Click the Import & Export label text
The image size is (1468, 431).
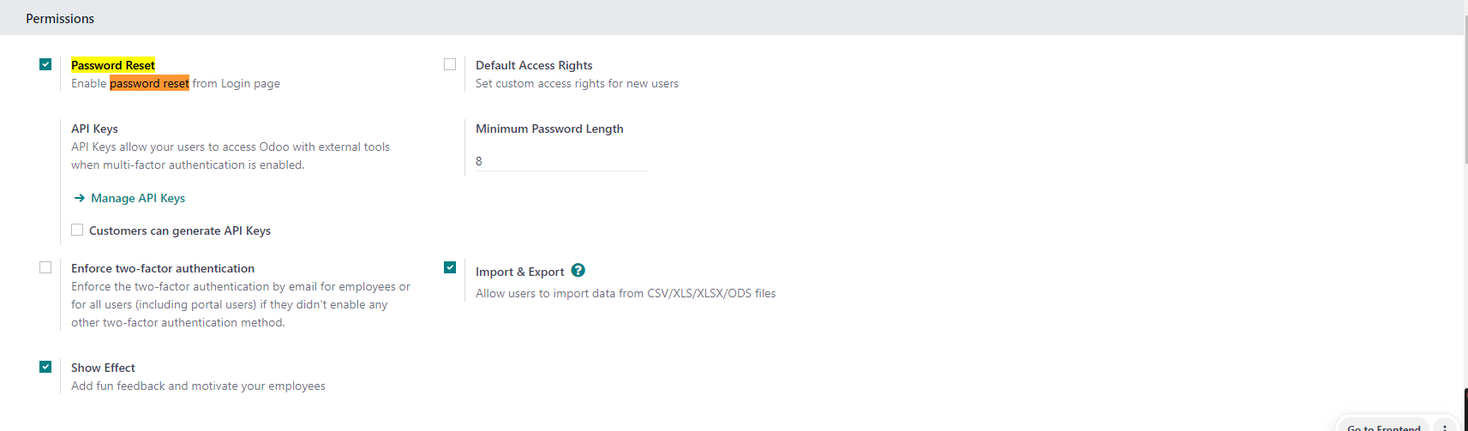pyautogui.click(x=520, y=272)
